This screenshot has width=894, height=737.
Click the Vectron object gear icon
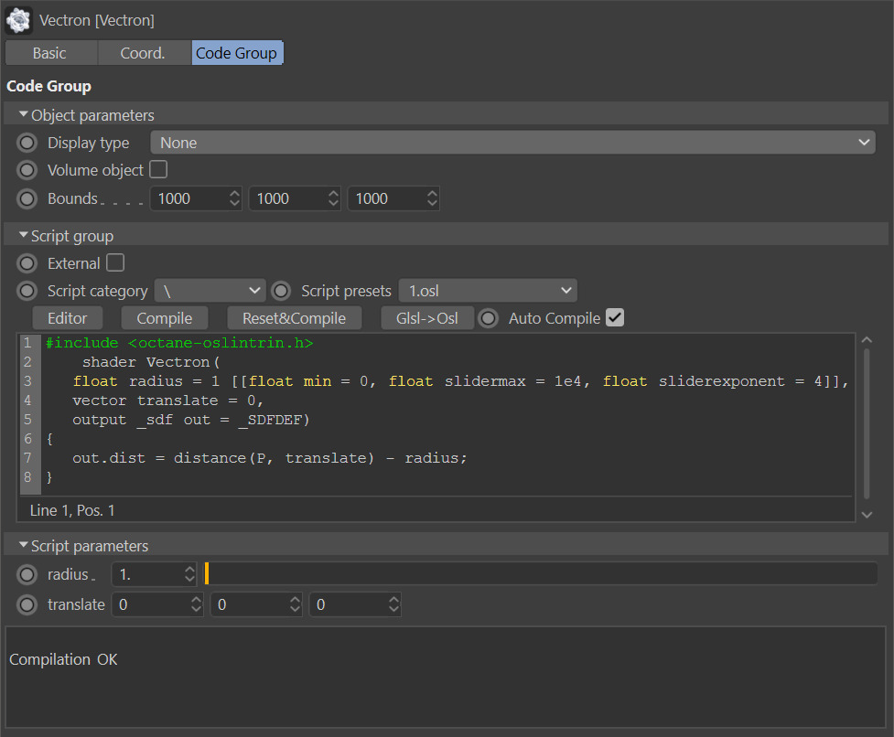click(x=18, y=20)
